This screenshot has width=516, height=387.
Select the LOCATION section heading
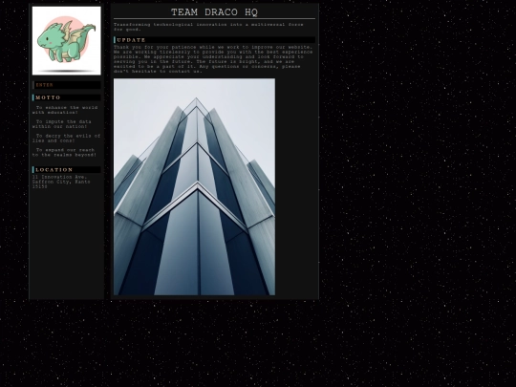point(67,170)
